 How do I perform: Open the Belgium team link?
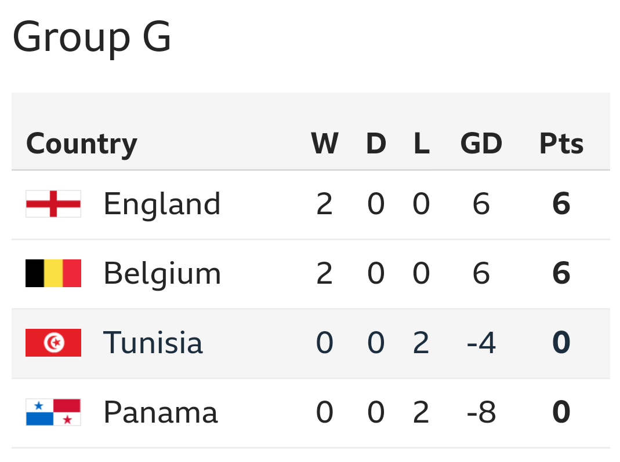pyautogui.click(x=162, y=273)
